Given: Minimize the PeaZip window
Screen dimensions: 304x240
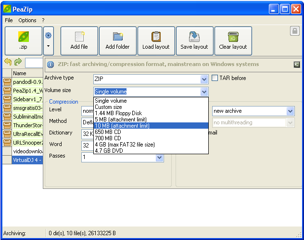Looking at the screenshot, I should pos(274,9).
